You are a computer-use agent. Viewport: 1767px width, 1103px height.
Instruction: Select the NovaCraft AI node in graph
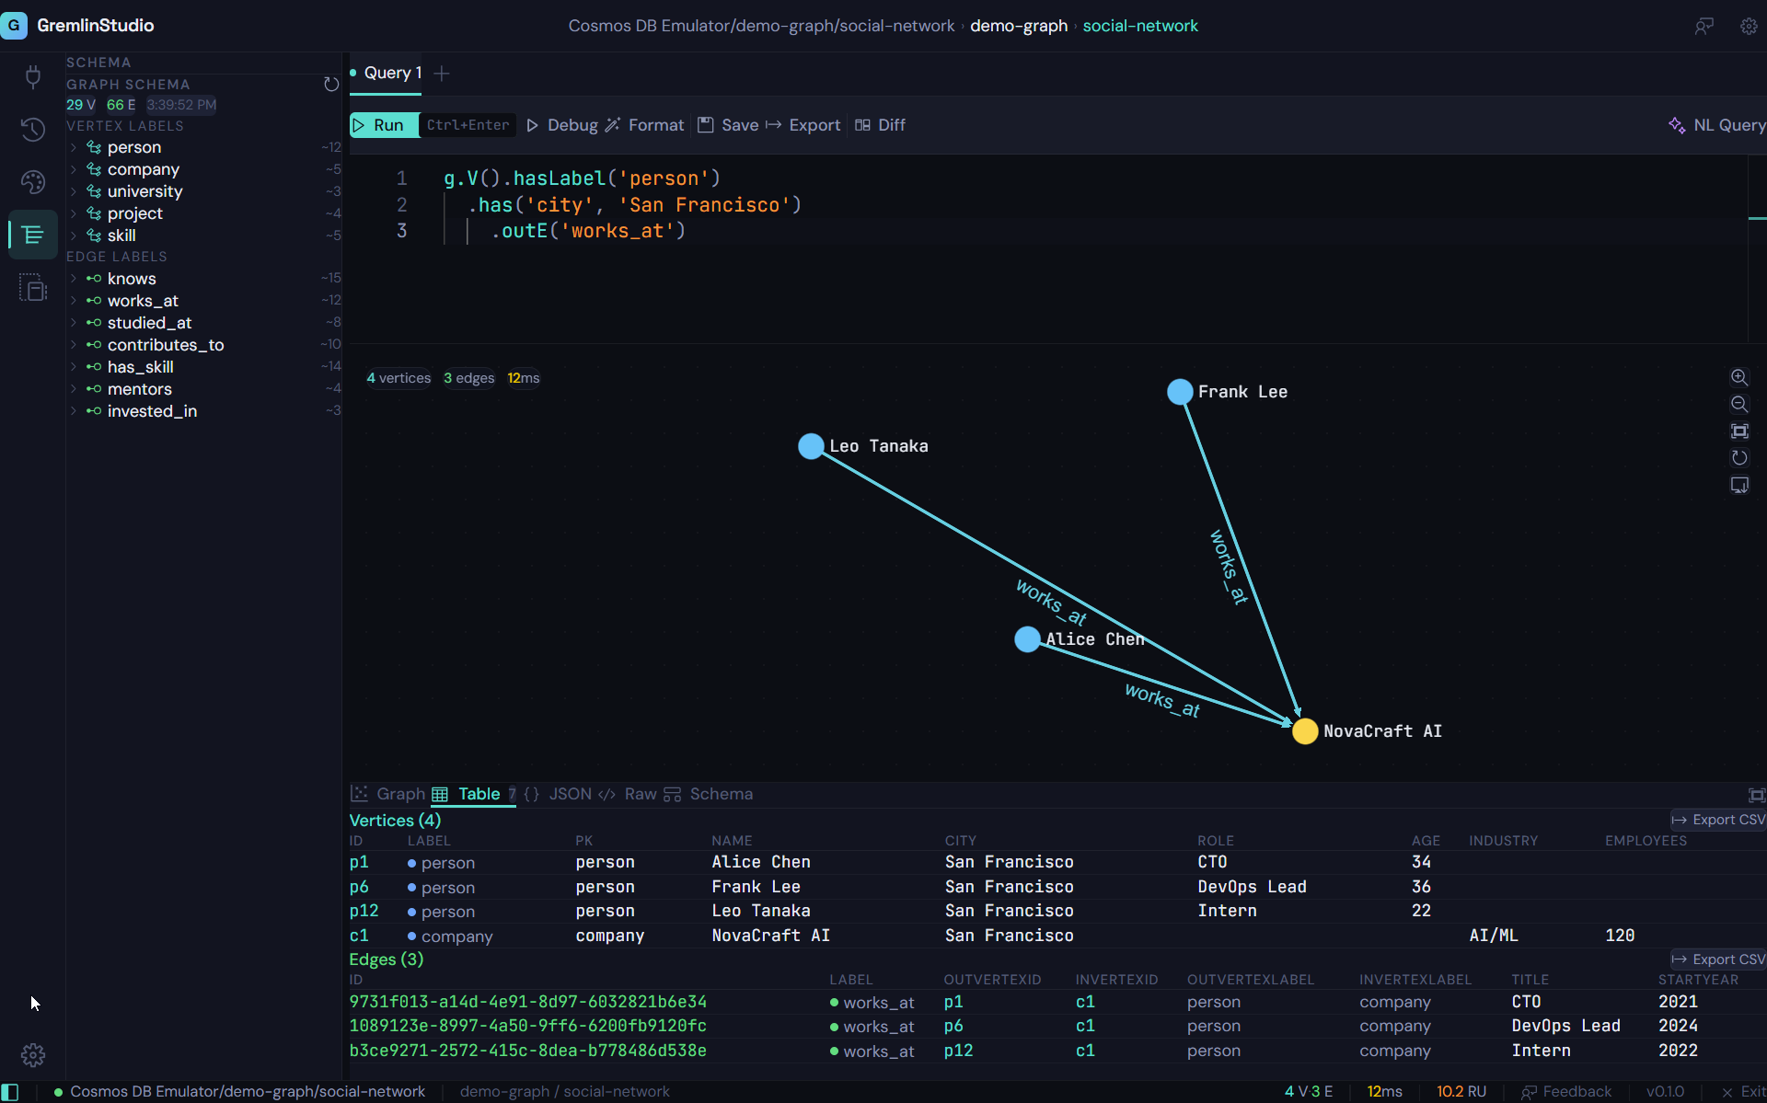(1305, 730)
